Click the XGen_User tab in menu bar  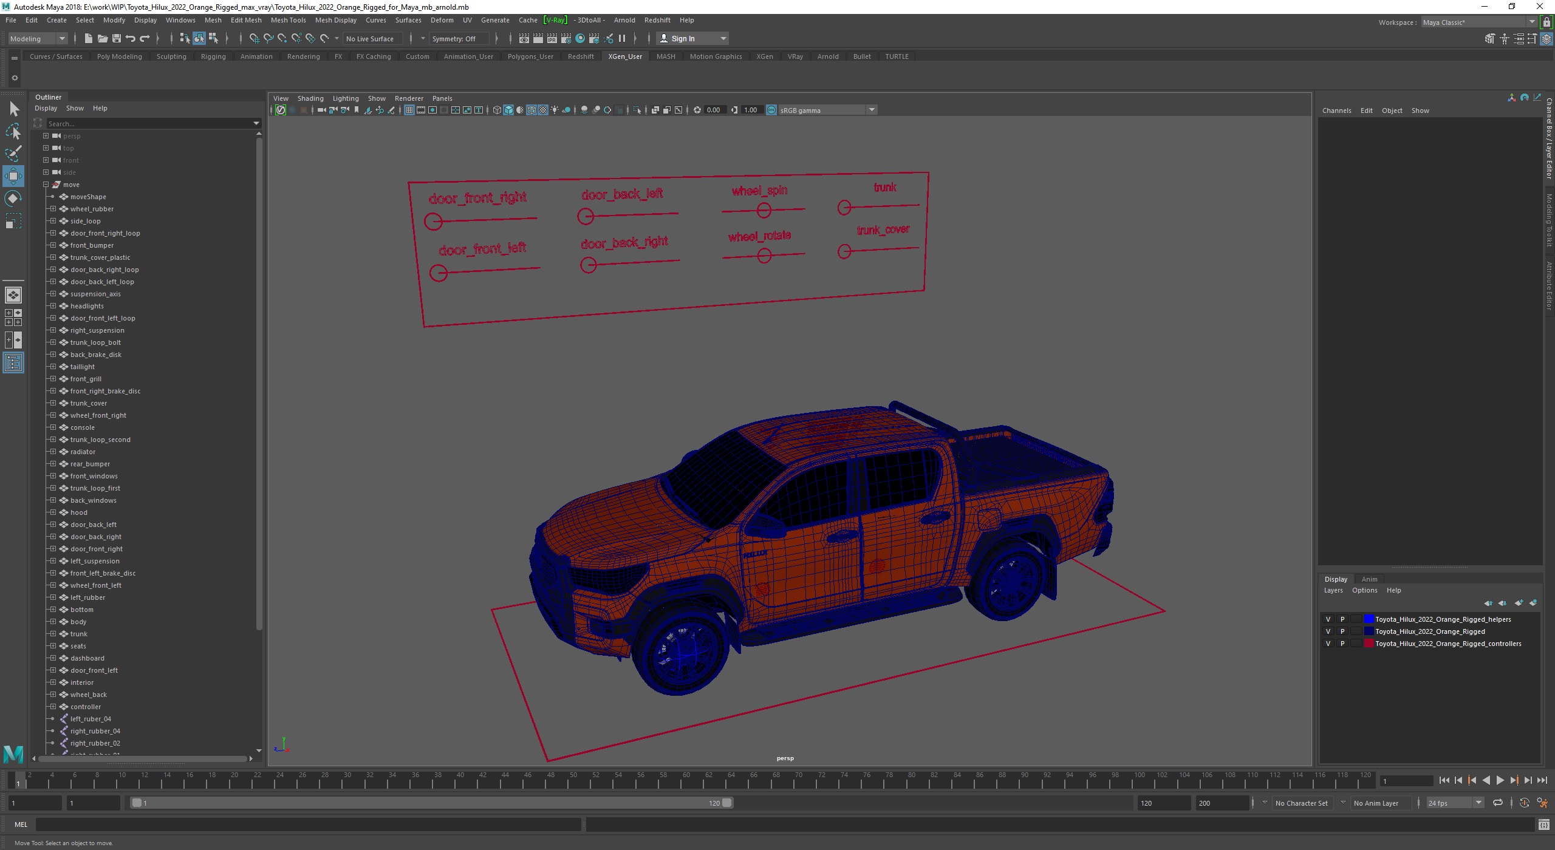pyautogui.click(x=625, y=55)
